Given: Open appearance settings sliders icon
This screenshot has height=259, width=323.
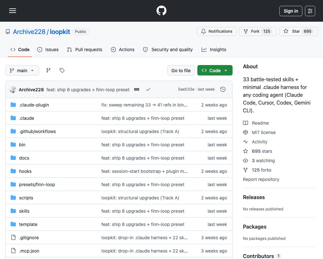Looking at the screenshot, I should tap(310, 11).
